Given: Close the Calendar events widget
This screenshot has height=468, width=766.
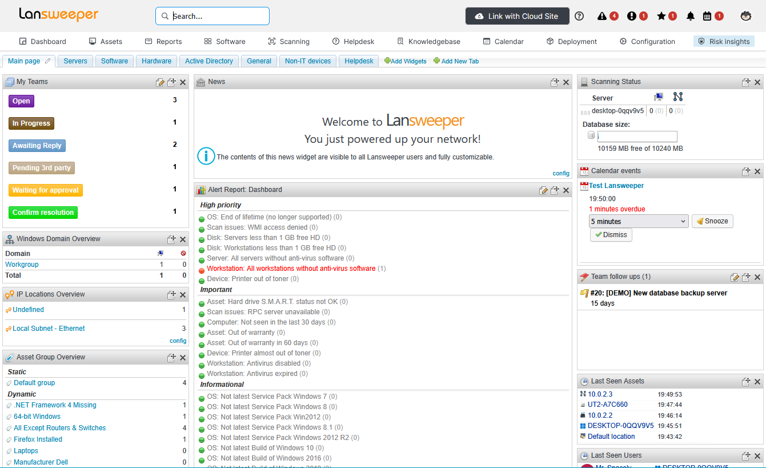Looking at the screenshot, I should (x=757, y=171).
